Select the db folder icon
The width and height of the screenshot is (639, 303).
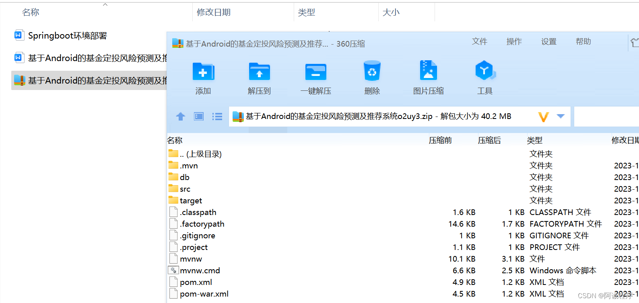pyautogui.click(x=173, y=177)
